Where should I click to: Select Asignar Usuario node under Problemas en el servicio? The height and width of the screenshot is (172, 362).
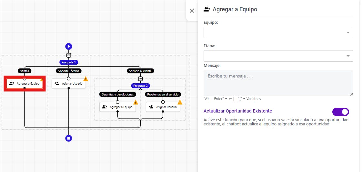tap(163, 107)
